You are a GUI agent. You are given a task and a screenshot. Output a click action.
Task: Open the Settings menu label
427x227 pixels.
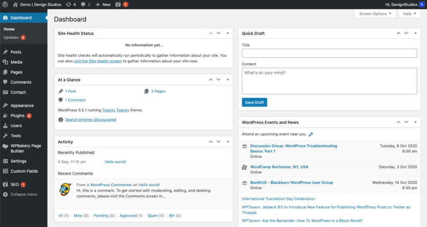[x=18, y=161]
